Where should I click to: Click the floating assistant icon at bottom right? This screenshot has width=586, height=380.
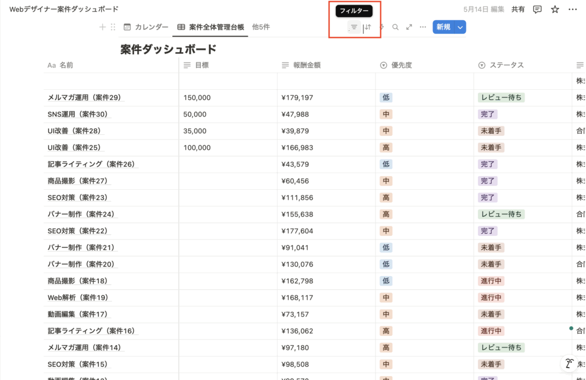tap(569, 363)
